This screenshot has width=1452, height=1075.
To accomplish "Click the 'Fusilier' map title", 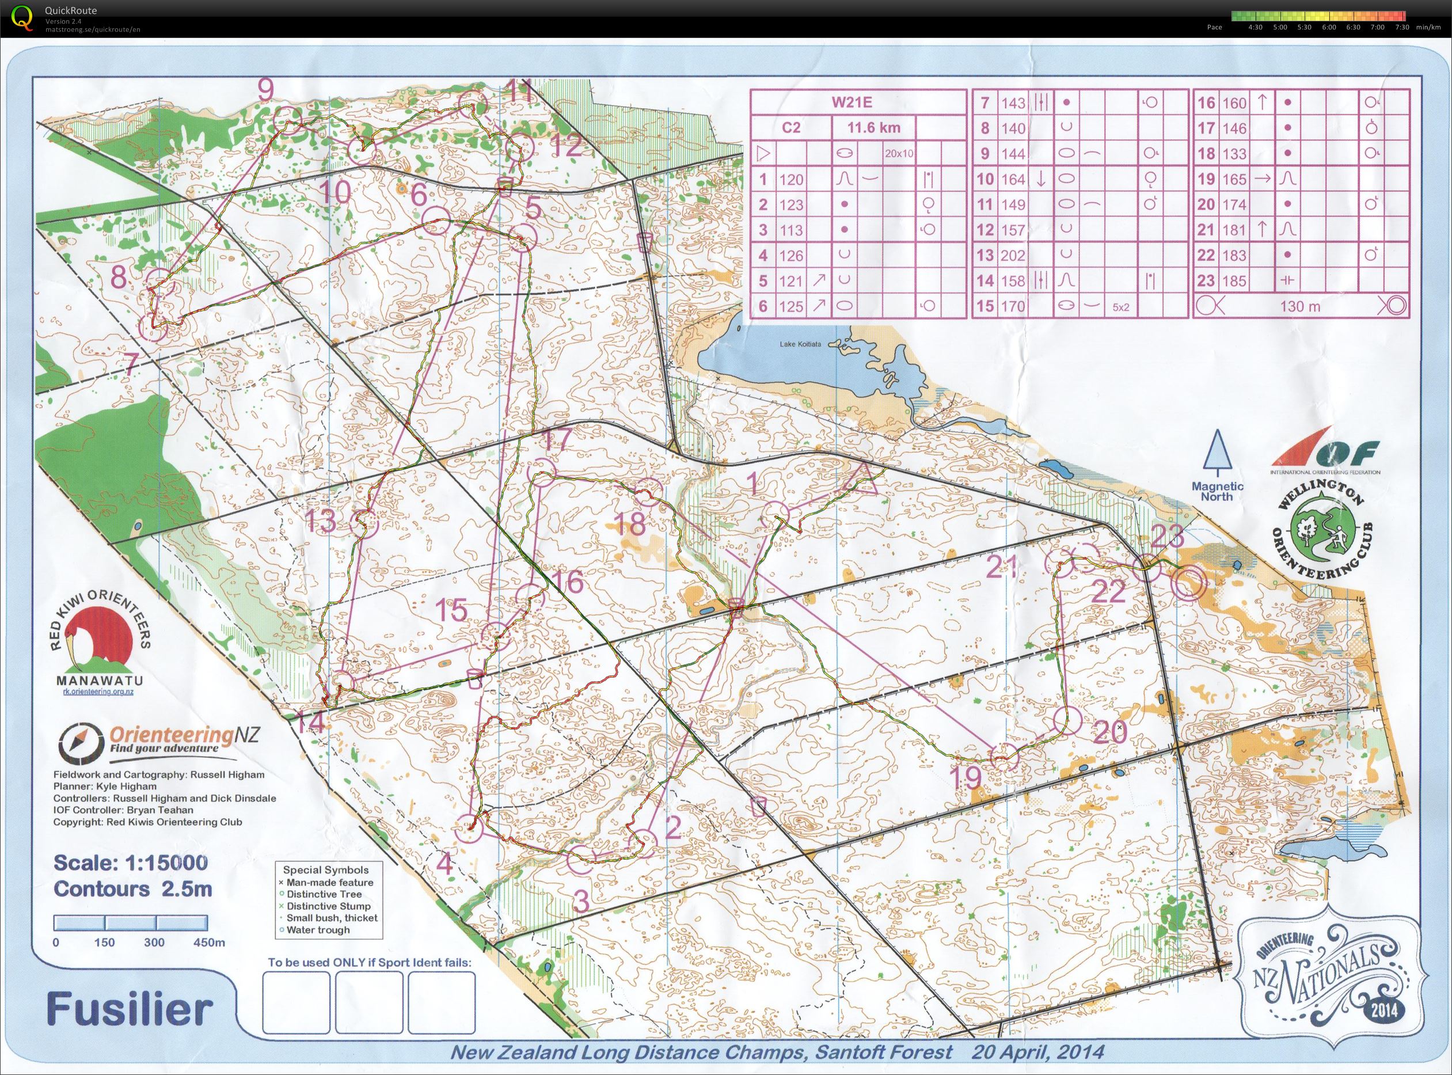I will click(130, 1009).
